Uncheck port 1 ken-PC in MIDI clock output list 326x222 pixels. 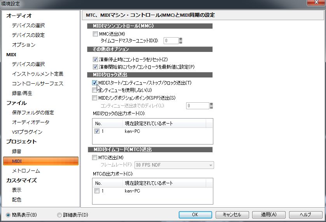pyautogui.click(x=97, y=131)
